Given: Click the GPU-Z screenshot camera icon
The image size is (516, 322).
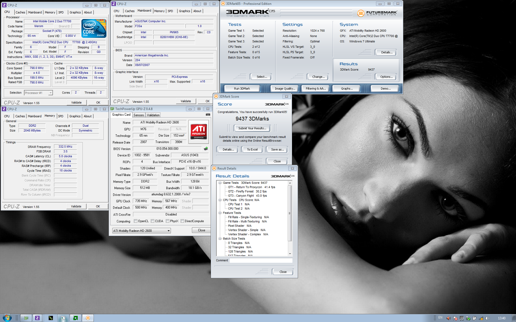Looking at the screenshot, I should pyautogui.click(x=208, y=114).
